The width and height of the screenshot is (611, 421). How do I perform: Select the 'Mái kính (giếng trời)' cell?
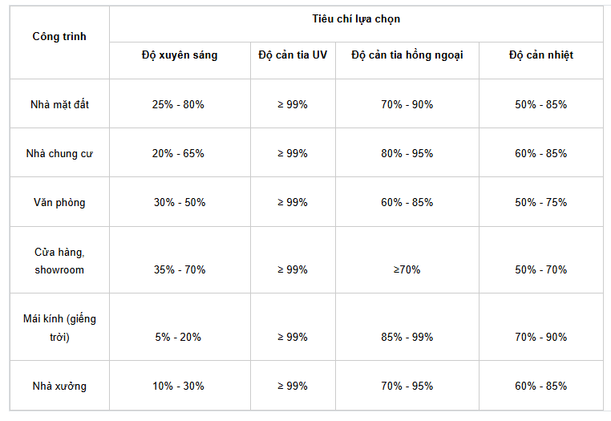(x=59, y=328)
